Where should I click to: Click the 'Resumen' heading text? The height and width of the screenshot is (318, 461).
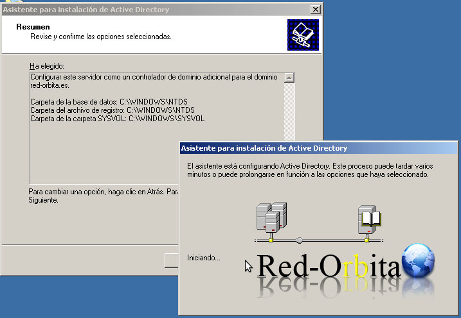coord(33,27)
